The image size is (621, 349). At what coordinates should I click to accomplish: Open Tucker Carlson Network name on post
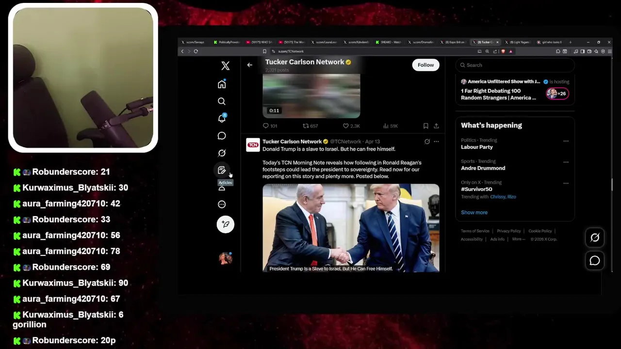click(x=292, y=142)
